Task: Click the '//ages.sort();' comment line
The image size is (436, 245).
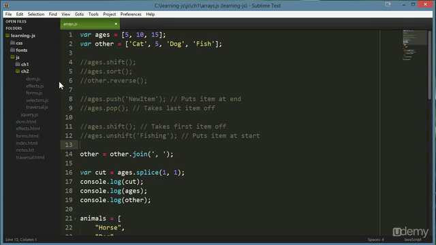Action: pyautogui.click(x=106, y=71)
